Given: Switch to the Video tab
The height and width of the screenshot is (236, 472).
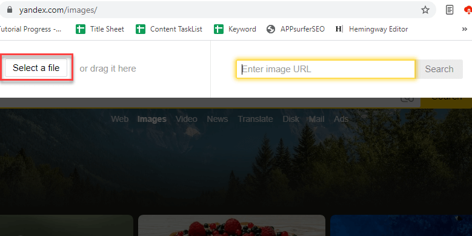Looking at the screenshot, I should point(187,119).
